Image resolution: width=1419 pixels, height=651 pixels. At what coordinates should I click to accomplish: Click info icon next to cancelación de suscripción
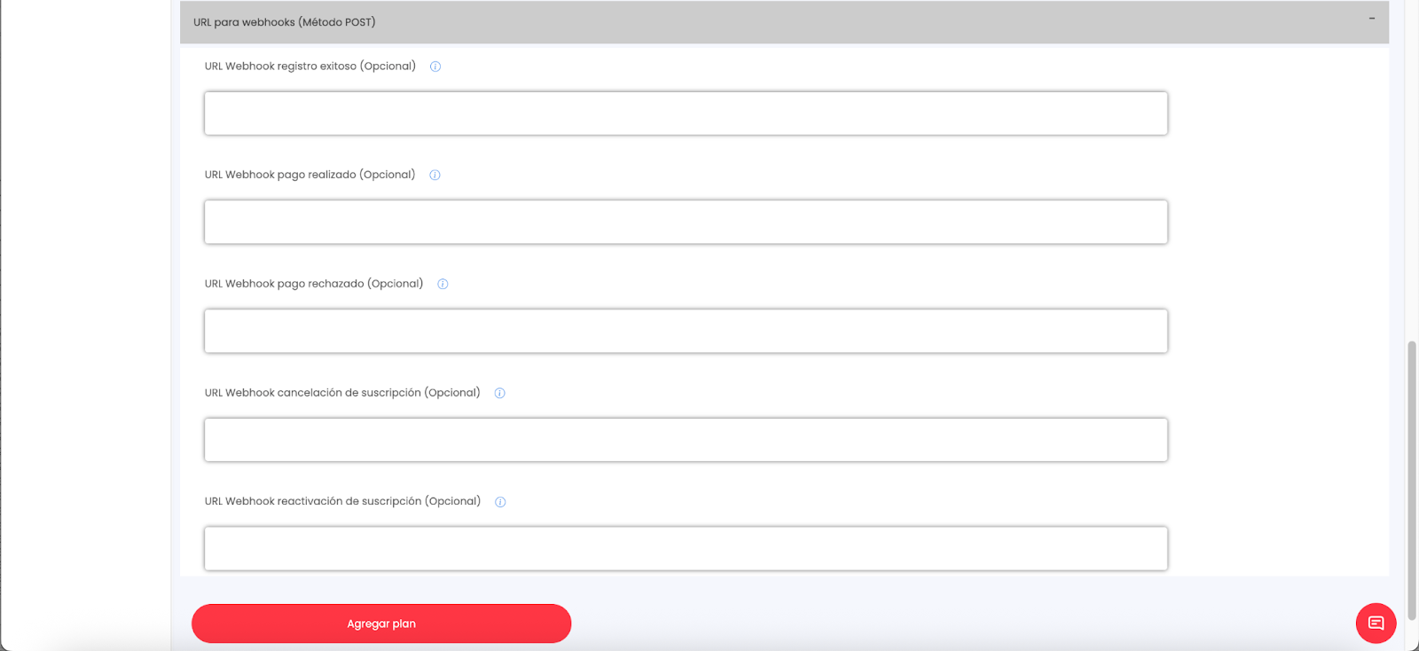point(499,394)
